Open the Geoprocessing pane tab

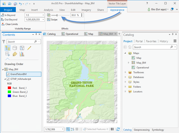pos(141,130)
